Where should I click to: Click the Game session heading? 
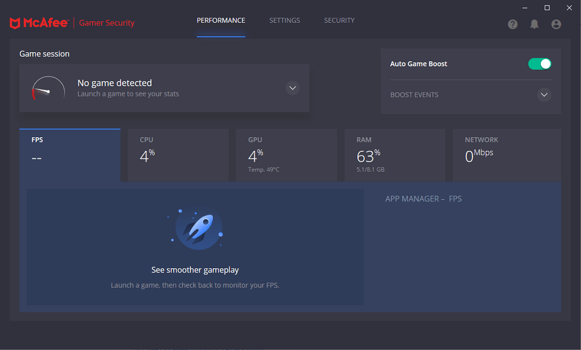[x=44, y=54]
